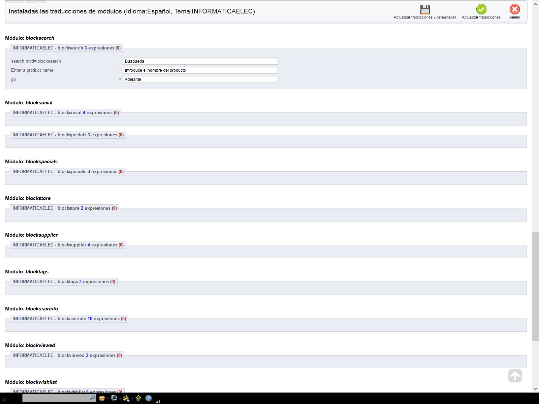The image size is (539, 404).
Task: Expand the blocksocial 4 expresiones section
Action: [x=66, y=112]
